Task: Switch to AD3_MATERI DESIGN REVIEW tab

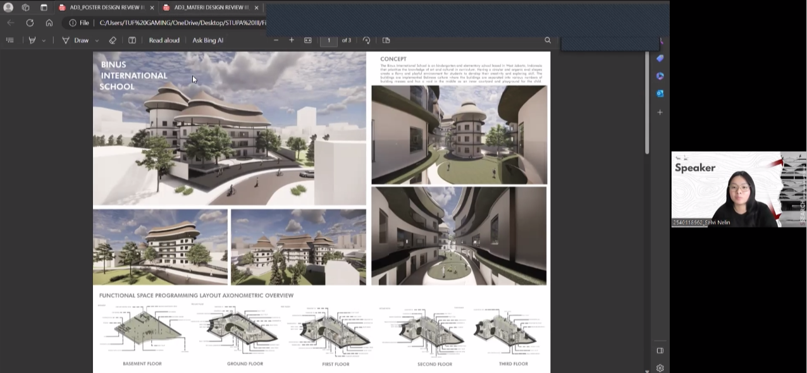Action: coord(206,8)
